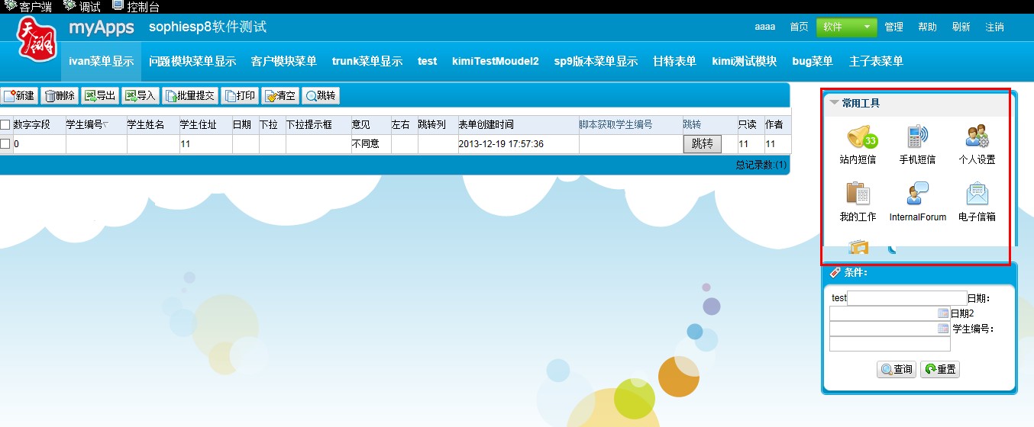The height and width of the screenshot is (427, 1034).
Task: Click the 重置 reset button
Action: click(x=939, y=369)
